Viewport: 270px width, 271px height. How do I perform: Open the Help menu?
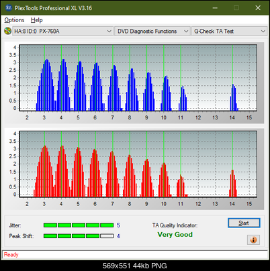tap(37, 20)
